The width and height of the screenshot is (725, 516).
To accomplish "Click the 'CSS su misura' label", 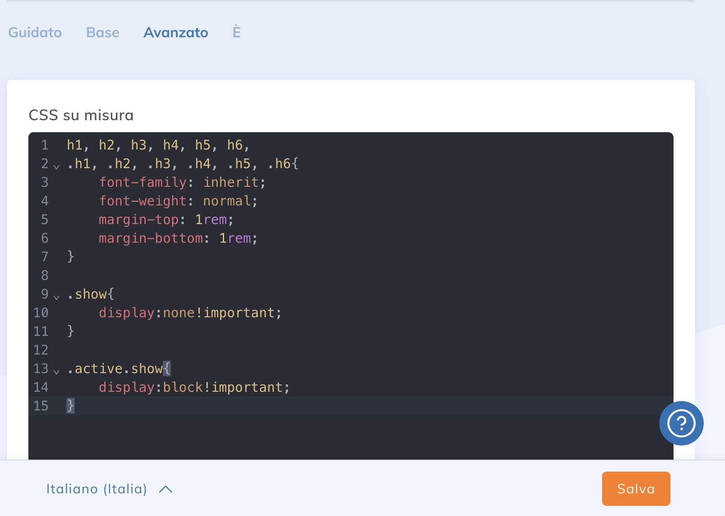I will pyautogui.click(x=81, y=115).
